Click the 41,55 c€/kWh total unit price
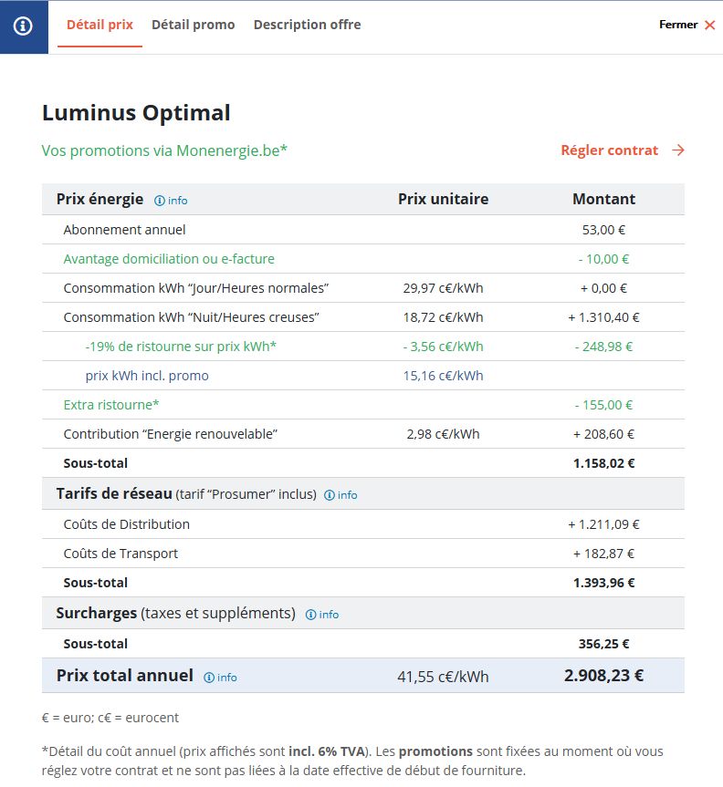723x787 pixels. click(443, 677)
